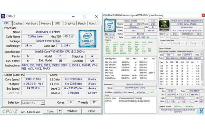
Task: Click the Intel Core i7 badge in HWiNFO64
Action: [110, 26]
